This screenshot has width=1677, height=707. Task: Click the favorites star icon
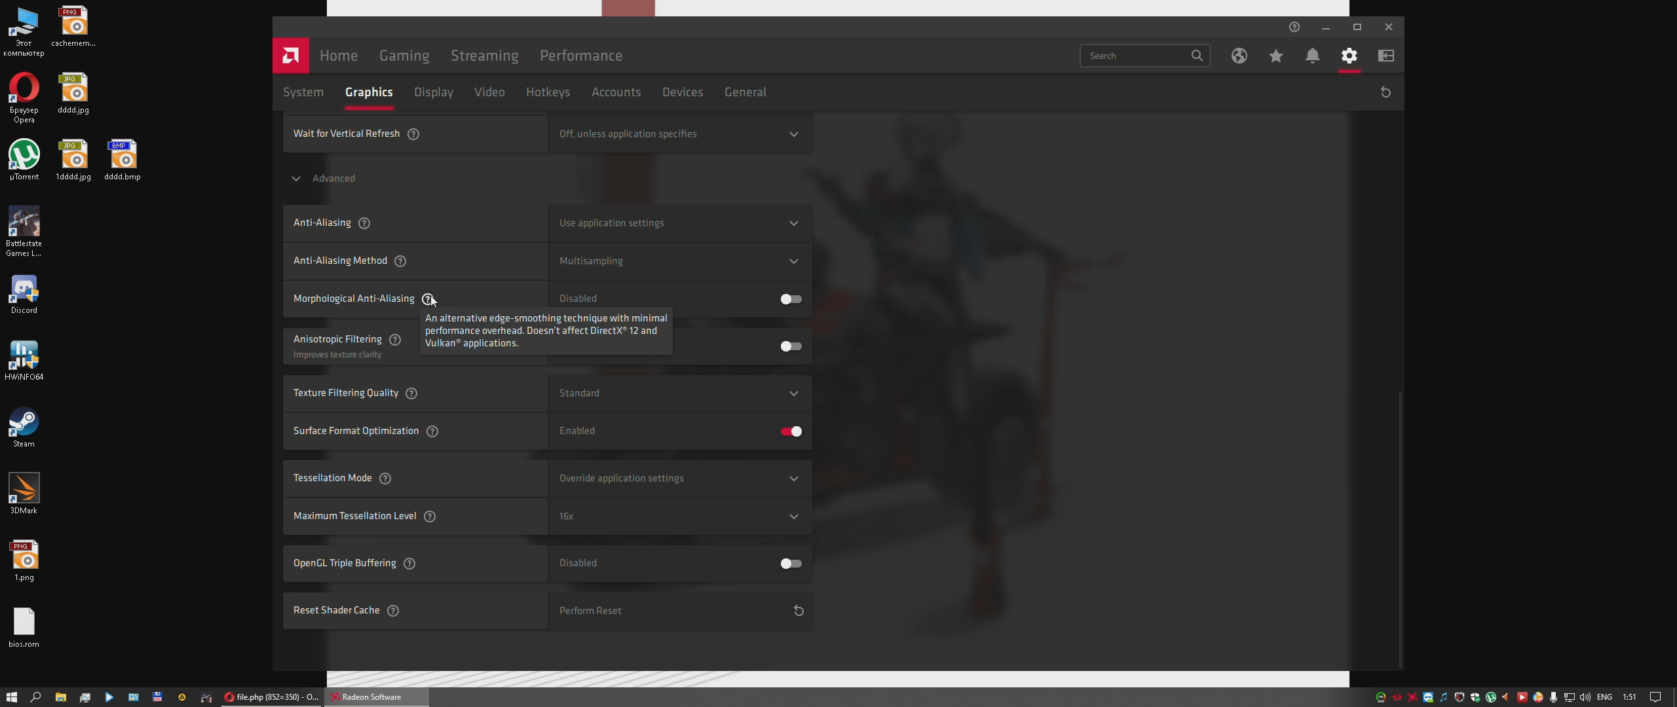[1275, 56]
